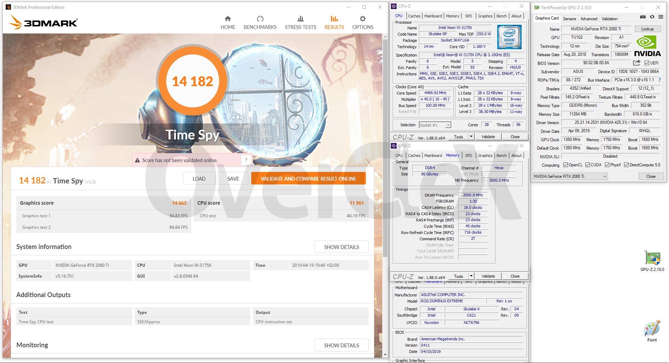Open GPU-Z hamburger menu
This screenshot has height=363, width=669.
(661, 16)
